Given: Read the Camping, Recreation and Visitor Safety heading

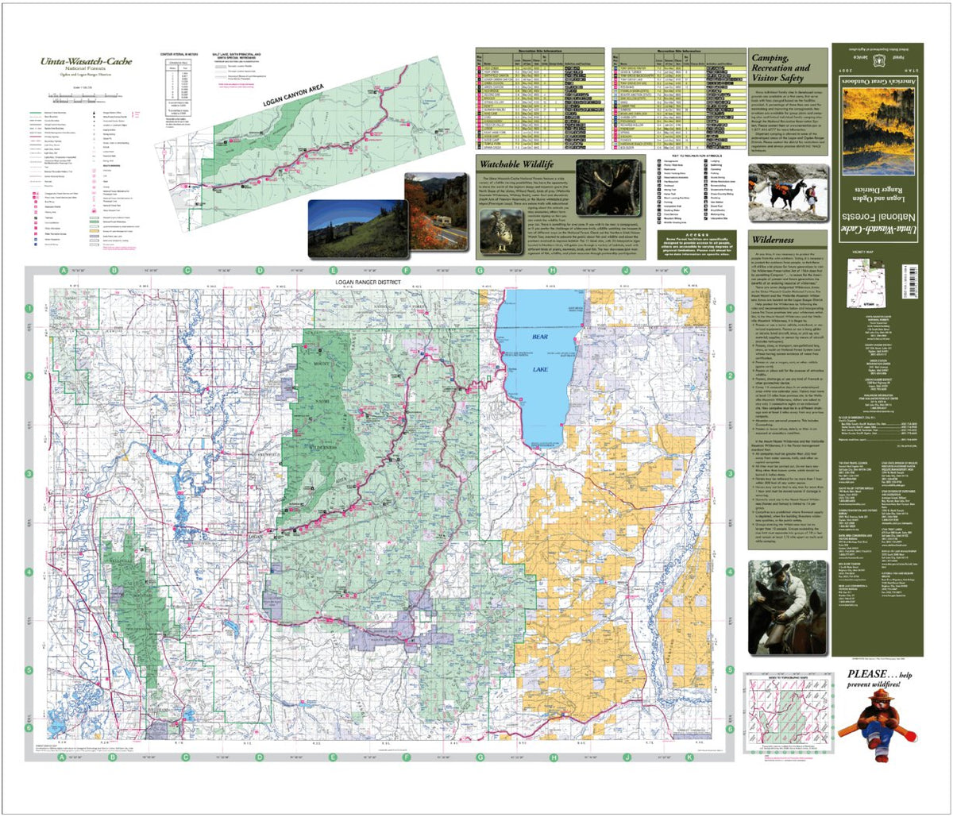Looking at the screenshot, I should (782, 67).
